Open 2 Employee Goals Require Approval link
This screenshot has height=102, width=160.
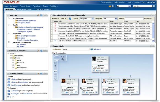pos(30,27)
